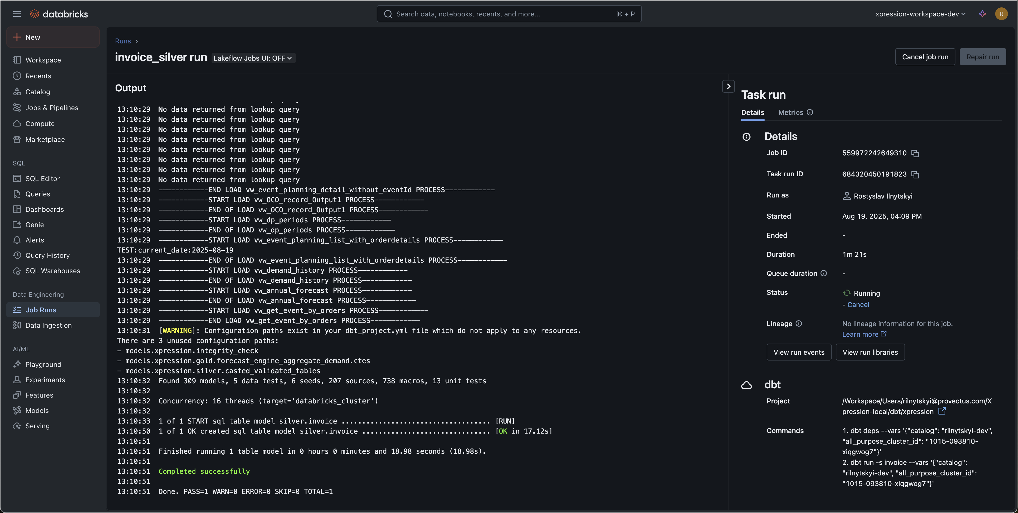
Task: Click Cancel job run button
Action: 925,57
